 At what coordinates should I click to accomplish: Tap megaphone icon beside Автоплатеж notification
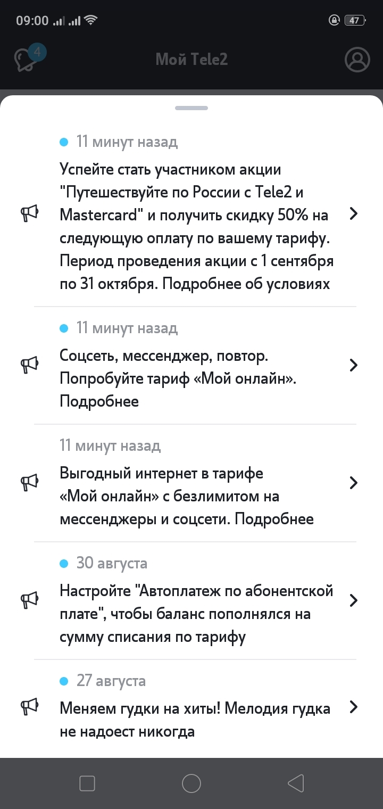tap(29, 600)
